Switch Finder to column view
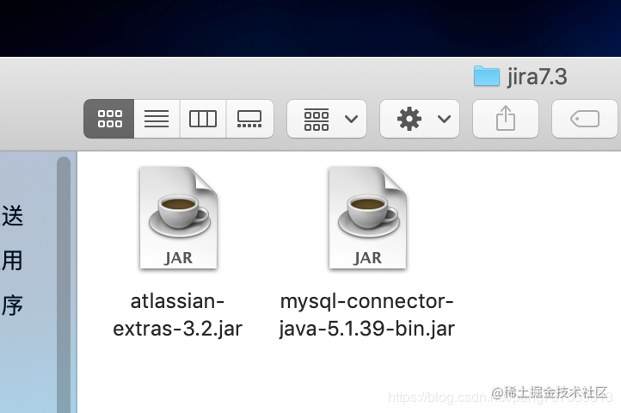 (203, 119)
